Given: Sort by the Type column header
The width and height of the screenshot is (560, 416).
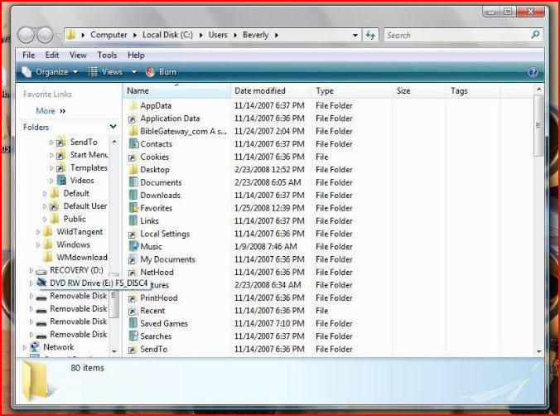Looking at the screenshot, I should click(x=352, y=91).
